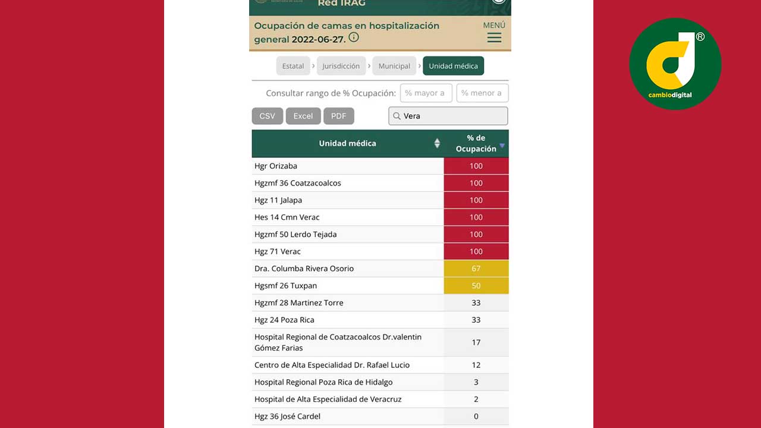Click the magnifier icon in search box
The width and height of the screenshot is (761, 428).
pyautogui.click(x=397, y=116)
